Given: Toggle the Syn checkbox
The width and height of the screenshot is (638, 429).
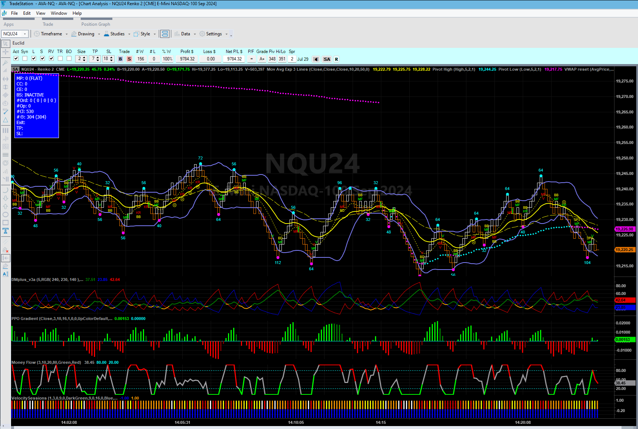Looking at the screenshot, I should click(25, 59).
